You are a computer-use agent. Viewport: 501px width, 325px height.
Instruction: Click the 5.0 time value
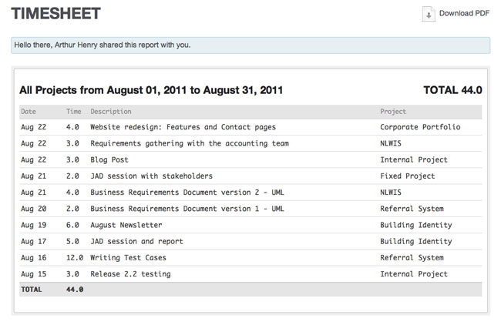72,241
